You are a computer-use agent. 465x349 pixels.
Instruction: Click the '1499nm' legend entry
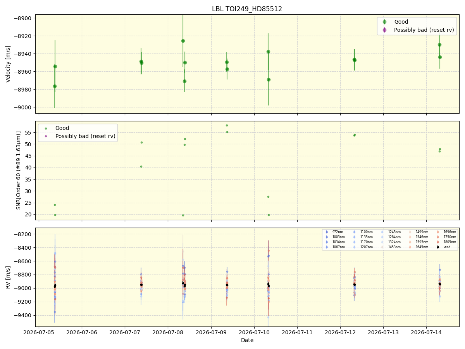[x=422, y=232]
